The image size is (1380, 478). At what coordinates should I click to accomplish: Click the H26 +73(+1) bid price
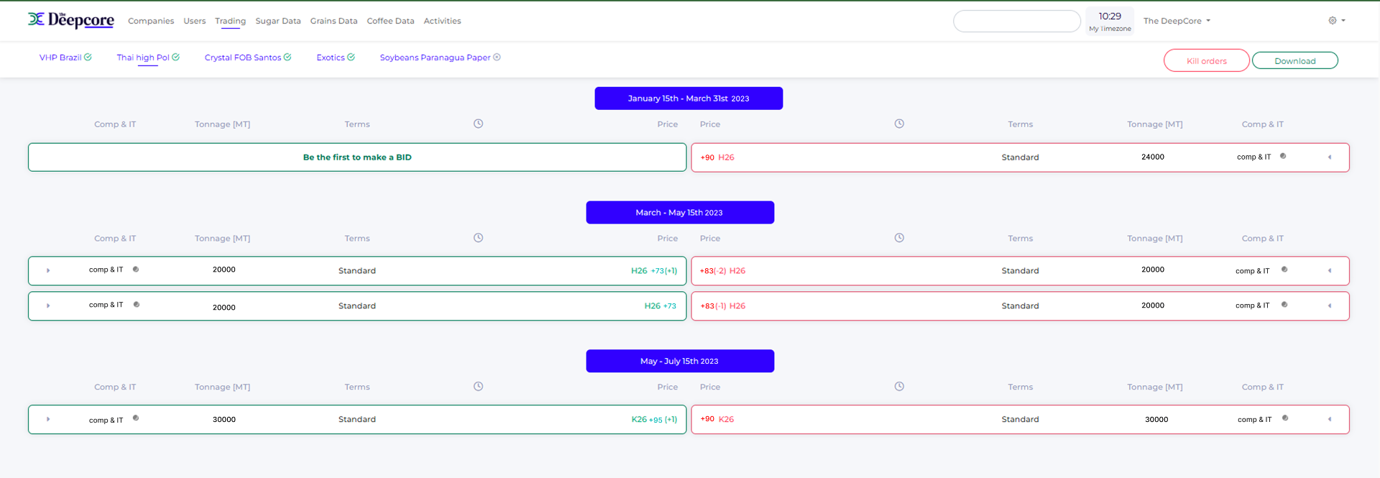click(654, 271)
